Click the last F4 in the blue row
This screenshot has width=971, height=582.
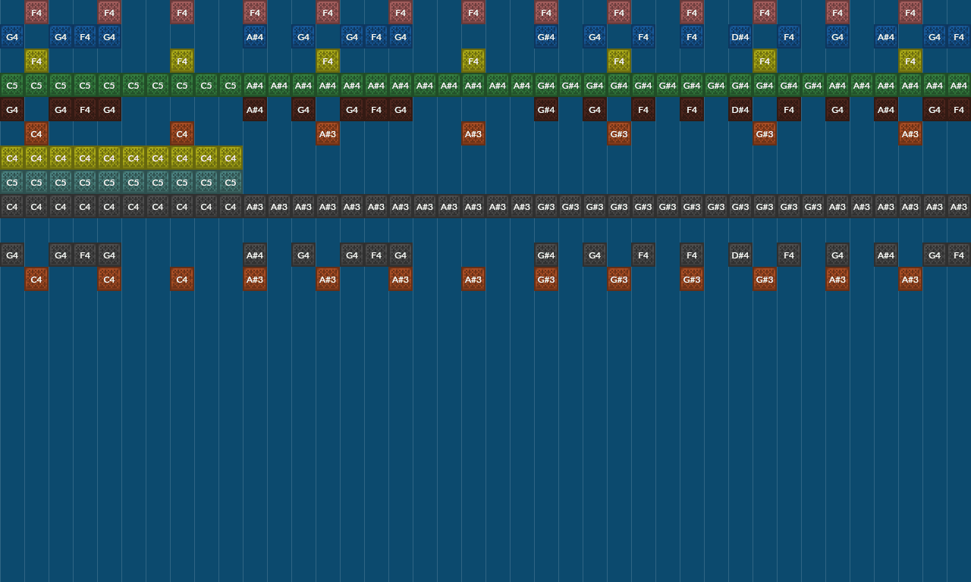(x=959, y=36)
